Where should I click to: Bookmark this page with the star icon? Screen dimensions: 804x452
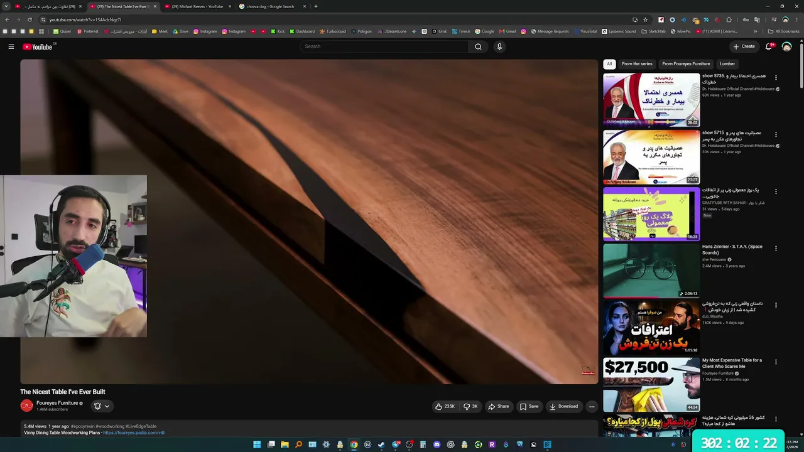coord(645,19)
